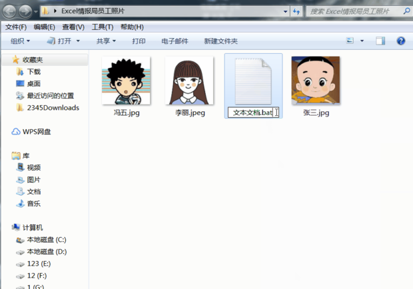Select 库 in the navigation pane
The width and height of the screenshot is (413, 289).
click(26, 156)
